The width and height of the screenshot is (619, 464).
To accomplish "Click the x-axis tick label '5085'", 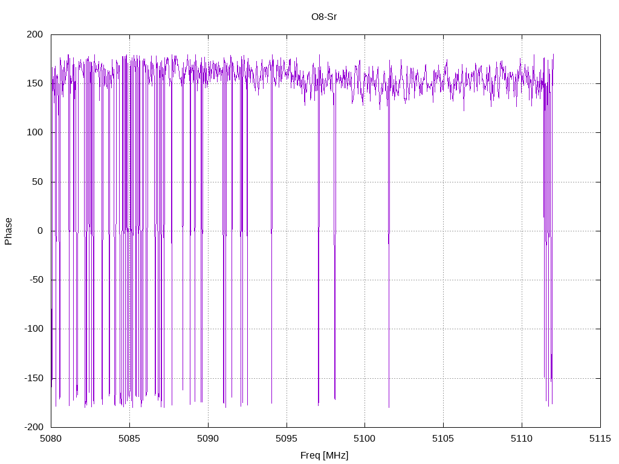I will pos(129,439).
